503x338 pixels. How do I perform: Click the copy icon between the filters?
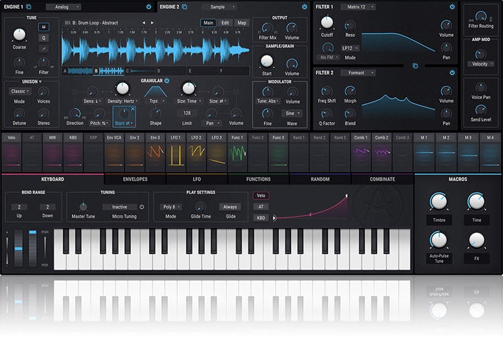(415, 65)
